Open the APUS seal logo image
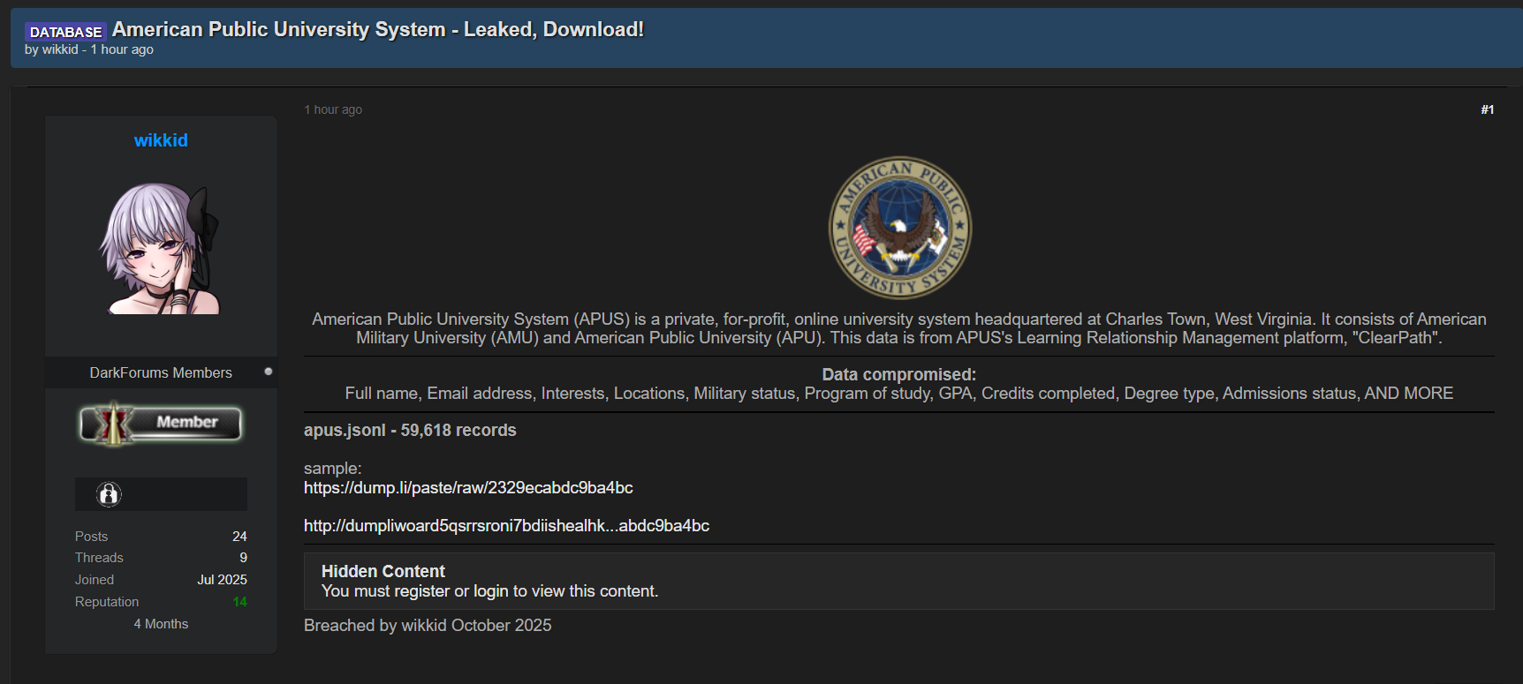The image size is (1523, 684). tap(899, 228)
